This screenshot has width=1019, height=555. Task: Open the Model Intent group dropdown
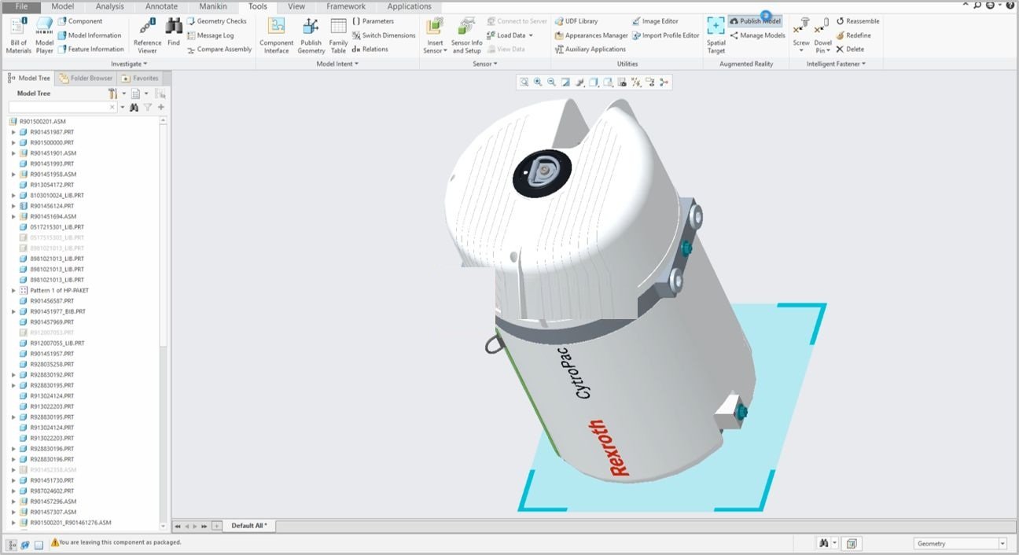pyautogui.click(x=337, y=64)
